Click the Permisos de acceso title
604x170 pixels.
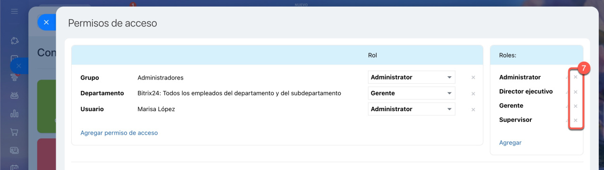tap(113, 23)
